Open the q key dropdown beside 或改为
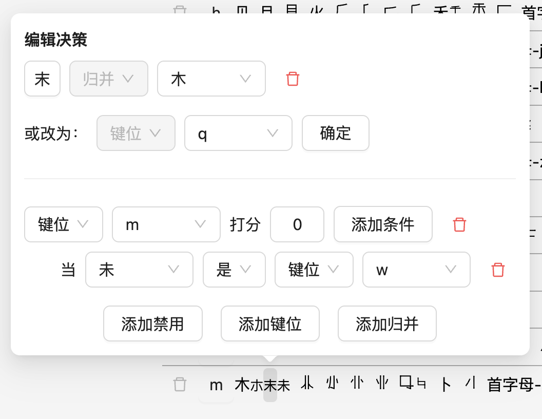Image resolution: width=542 pixels, height=419 pixels. 238,133
